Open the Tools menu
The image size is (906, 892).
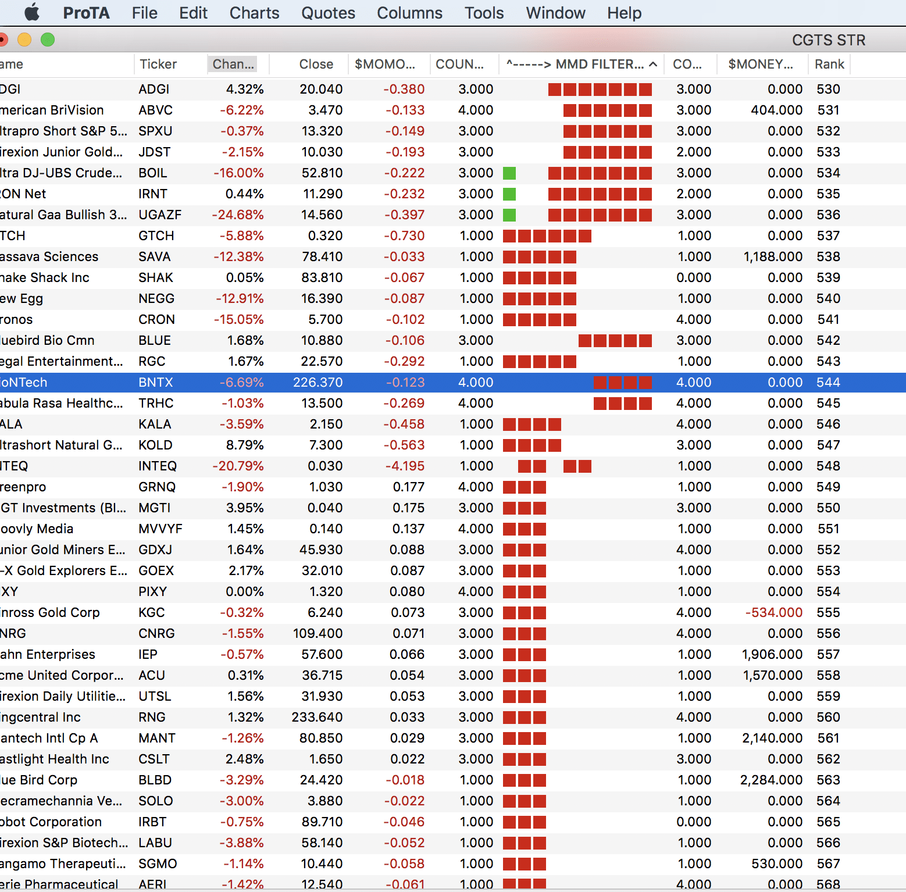point(484,13)
